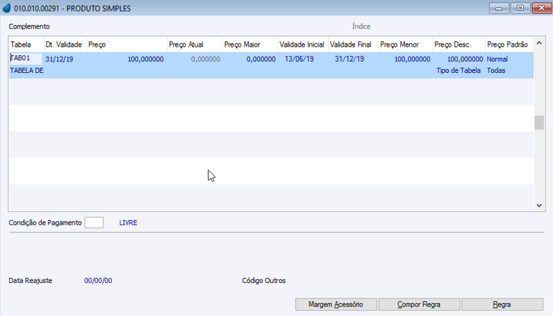Maximize the PRODUTO SIMPLES window
Viewport: 553px width, 316px height.
coord(520,8)
